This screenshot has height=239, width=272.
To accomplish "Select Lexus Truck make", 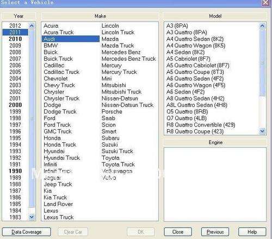I will pos(58,217).
